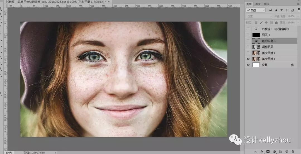Open the status bar info arrow menu

click(55, 152)
